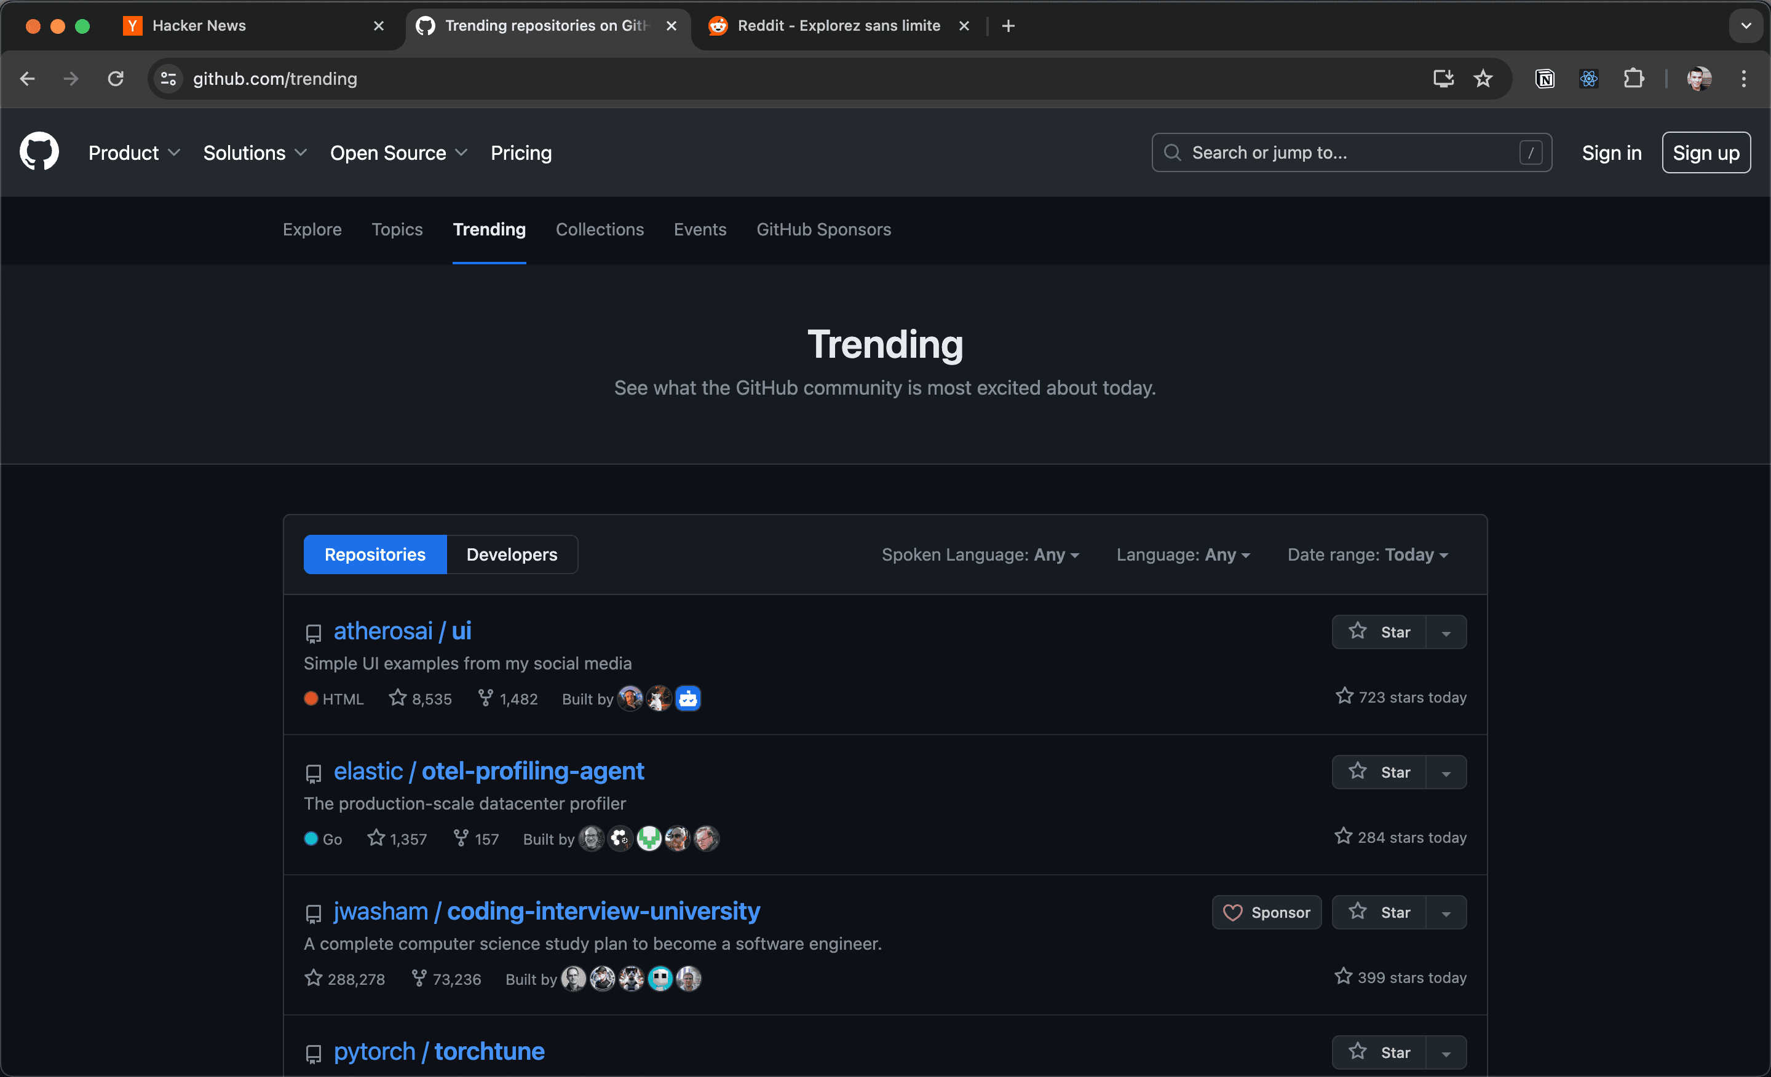Go to the GitHub Sponsors tab
Screen dimensions: 1771x1077
click(823, 229)
